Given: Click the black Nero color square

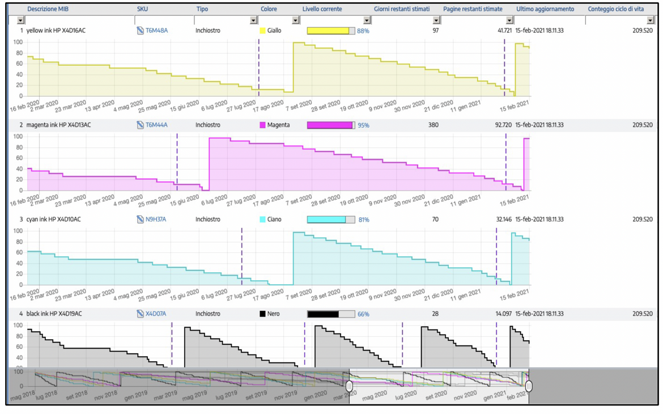Looking at the screenshot, I should click(262, 314).
